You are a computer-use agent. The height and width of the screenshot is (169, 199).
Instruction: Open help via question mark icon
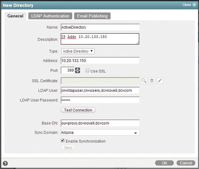point(5,163)
